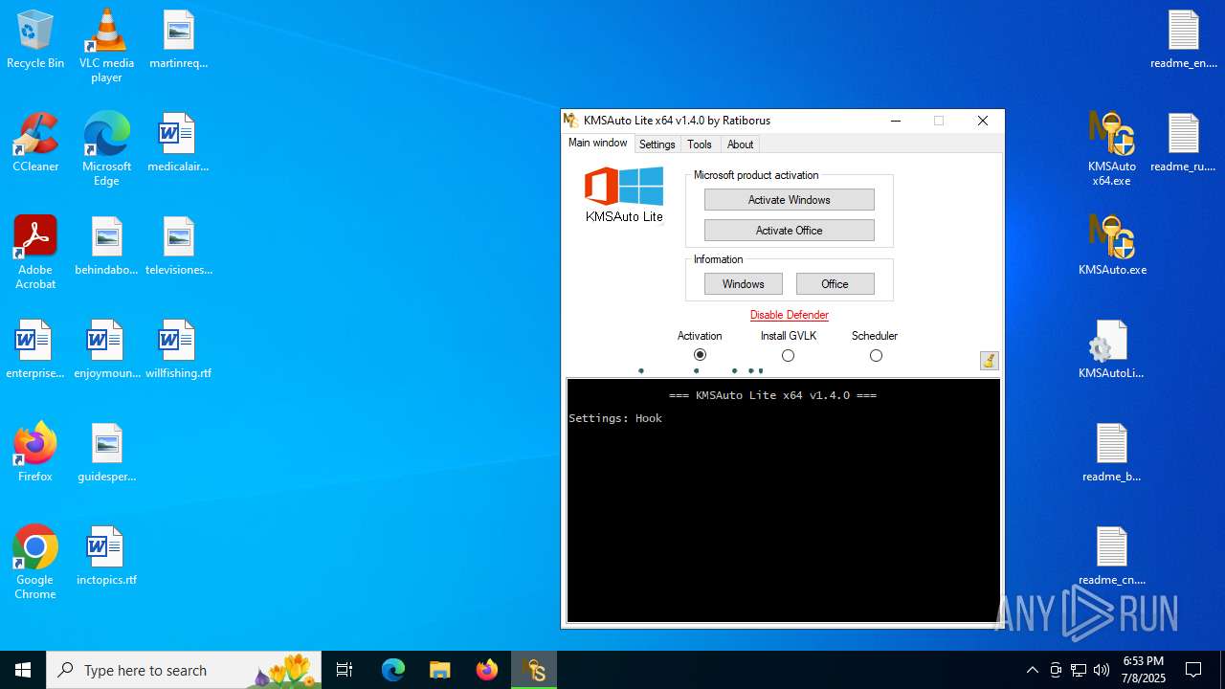This screenshot has height=689, width=1225.
Task: Click the taskbar clock showing 6:53 PM
Action: pos(1144,670)
